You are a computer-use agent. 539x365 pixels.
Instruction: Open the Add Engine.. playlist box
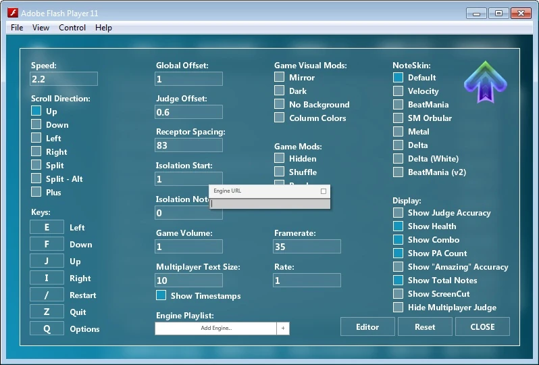216,328
